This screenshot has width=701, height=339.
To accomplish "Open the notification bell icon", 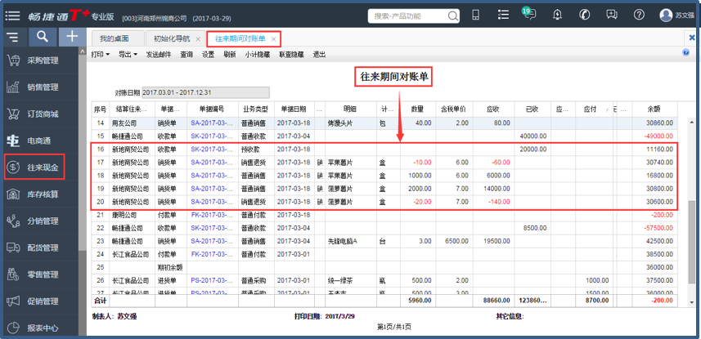I will (x=557, y=15).
